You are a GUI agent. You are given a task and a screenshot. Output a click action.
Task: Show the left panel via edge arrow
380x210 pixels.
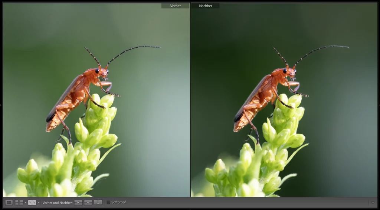click(1, 105)
